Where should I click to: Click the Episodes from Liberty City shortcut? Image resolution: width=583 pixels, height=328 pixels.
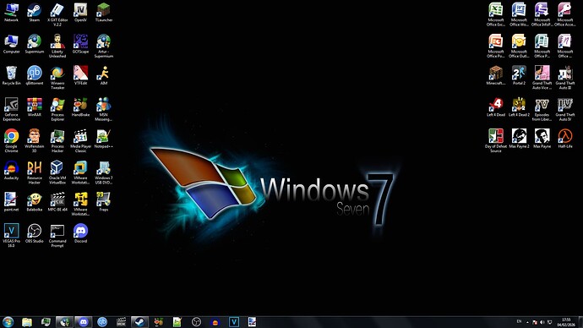[542, 109]
